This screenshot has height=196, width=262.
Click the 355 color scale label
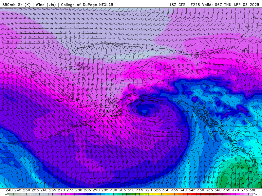(x=209, y=190)
